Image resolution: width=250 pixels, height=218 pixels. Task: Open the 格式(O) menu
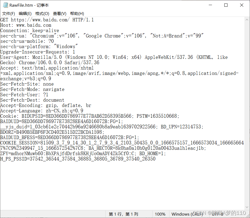click(x=42, y=14)
